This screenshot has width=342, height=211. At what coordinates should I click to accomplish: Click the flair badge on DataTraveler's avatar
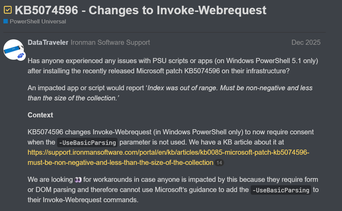pyautogui.click(x=21, y=56)
